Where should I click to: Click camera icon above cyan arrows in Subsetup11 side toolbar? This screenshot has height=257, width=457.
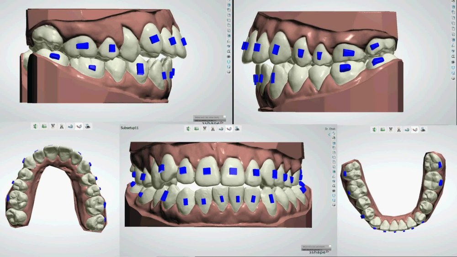pos(334,191)
